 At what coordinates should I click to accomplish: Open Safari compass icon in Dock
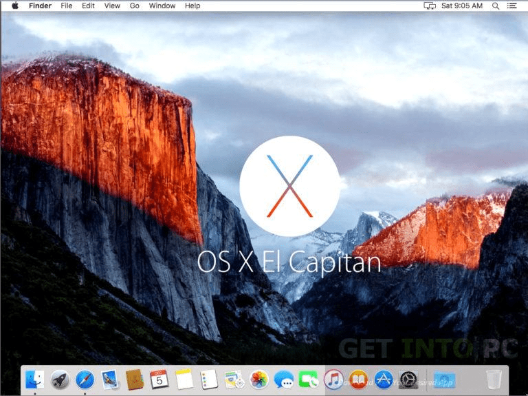(85, 379)
